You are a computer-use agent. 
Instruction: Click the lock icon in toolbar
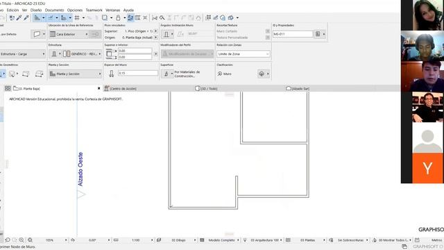(118, 17)
